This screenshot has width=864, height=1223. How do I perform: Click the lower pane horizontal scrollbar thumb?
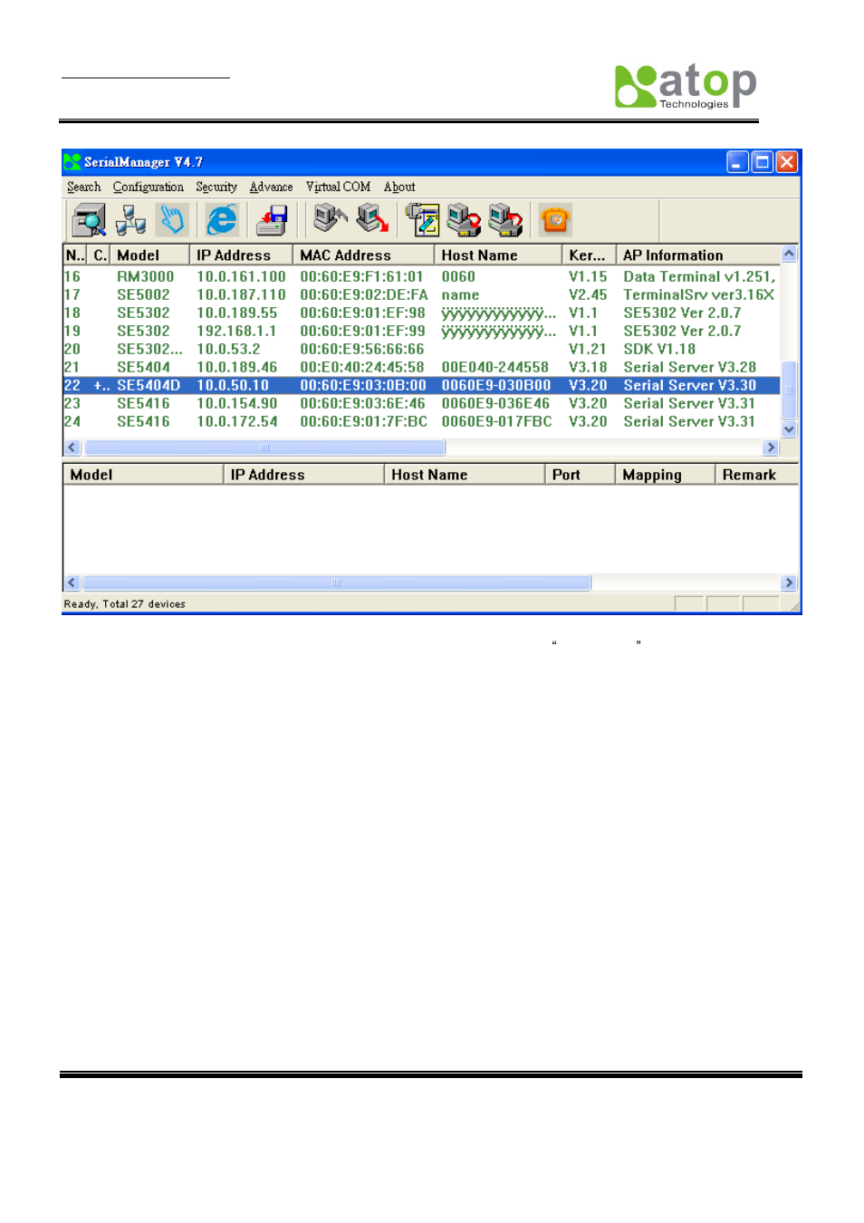(x=337, y=583)
